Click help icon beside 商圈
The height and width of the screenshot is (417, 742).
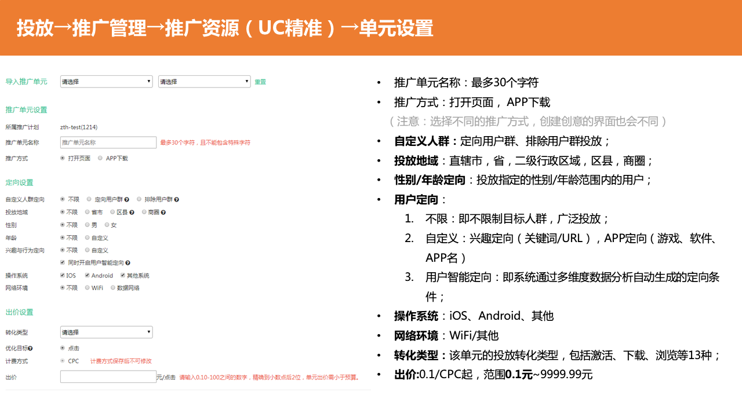pos(163,213)
